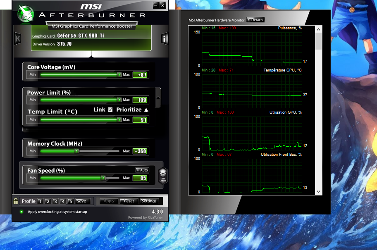The image size is (377, 250).
Task: Click the Power Limit slider handle
Action: point(119,100)
